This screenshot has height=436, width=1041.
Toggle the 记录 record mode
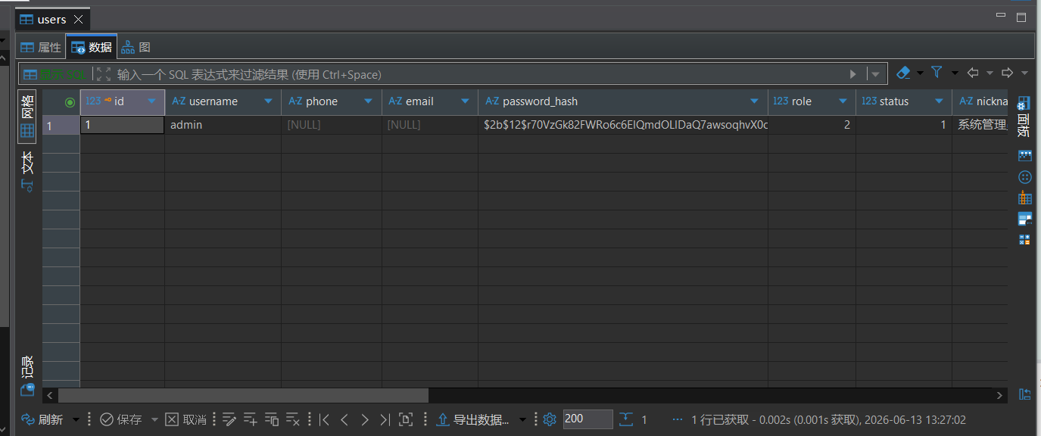pos(27,375)
